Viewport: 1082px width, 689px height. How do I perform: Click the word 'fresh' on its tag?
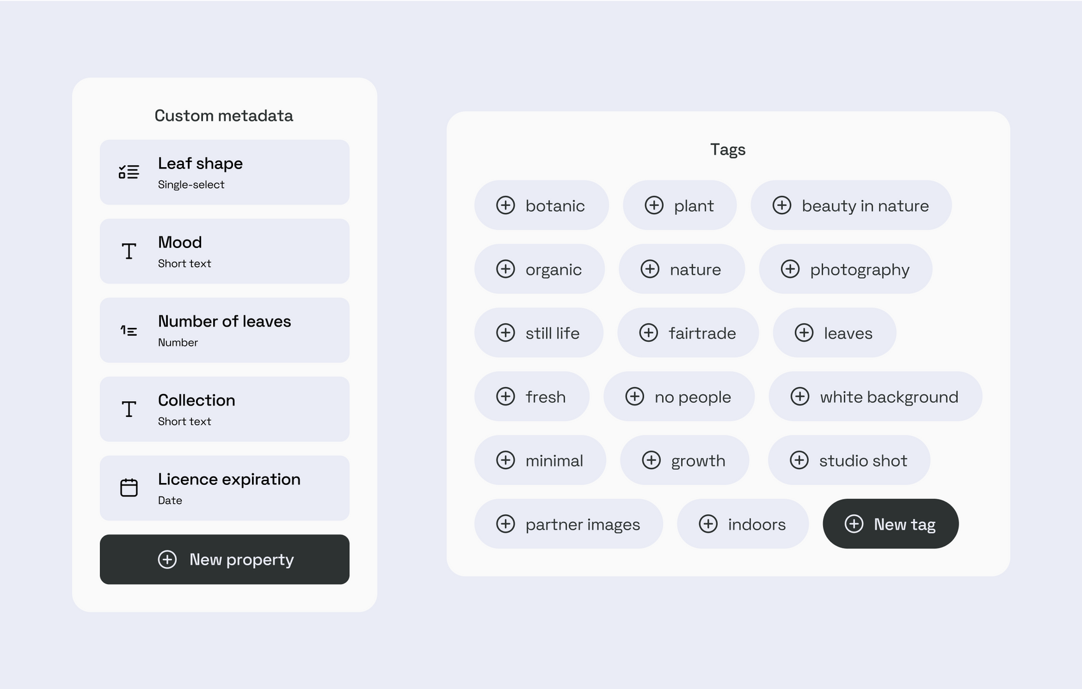(545, 397)
